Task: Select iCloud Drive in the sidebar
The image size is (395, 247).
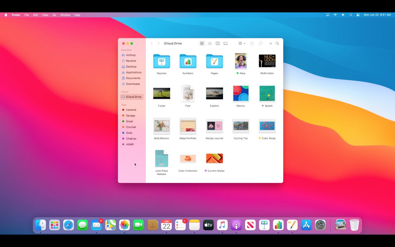Action: coord(132,97)
